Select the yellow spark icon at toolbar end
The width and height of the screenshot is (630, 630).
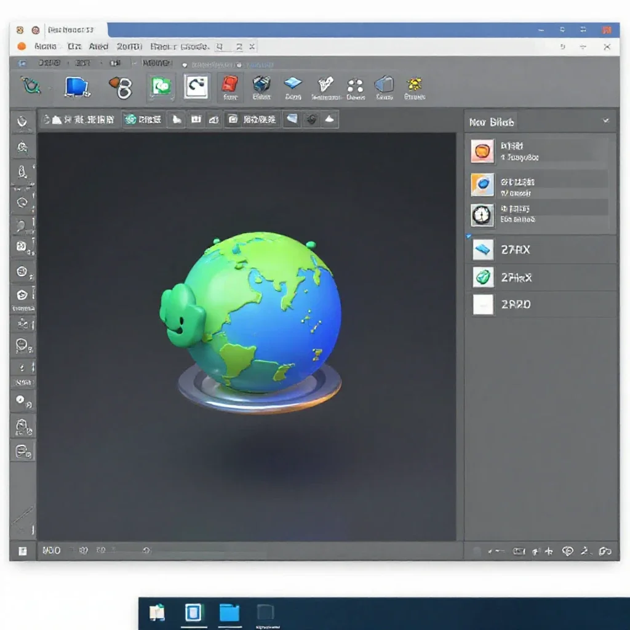(414, 87)
